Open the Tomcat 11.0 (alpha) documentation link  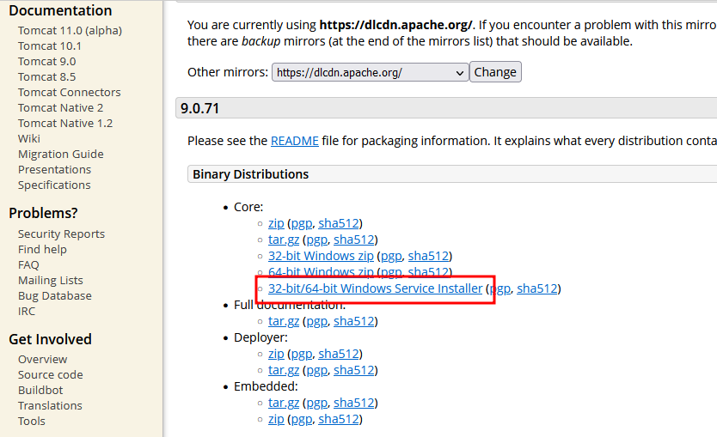[70, 31]
